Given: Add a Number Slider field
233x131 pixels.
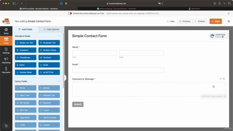Looking at the screenshot, I should click(25, 72).
